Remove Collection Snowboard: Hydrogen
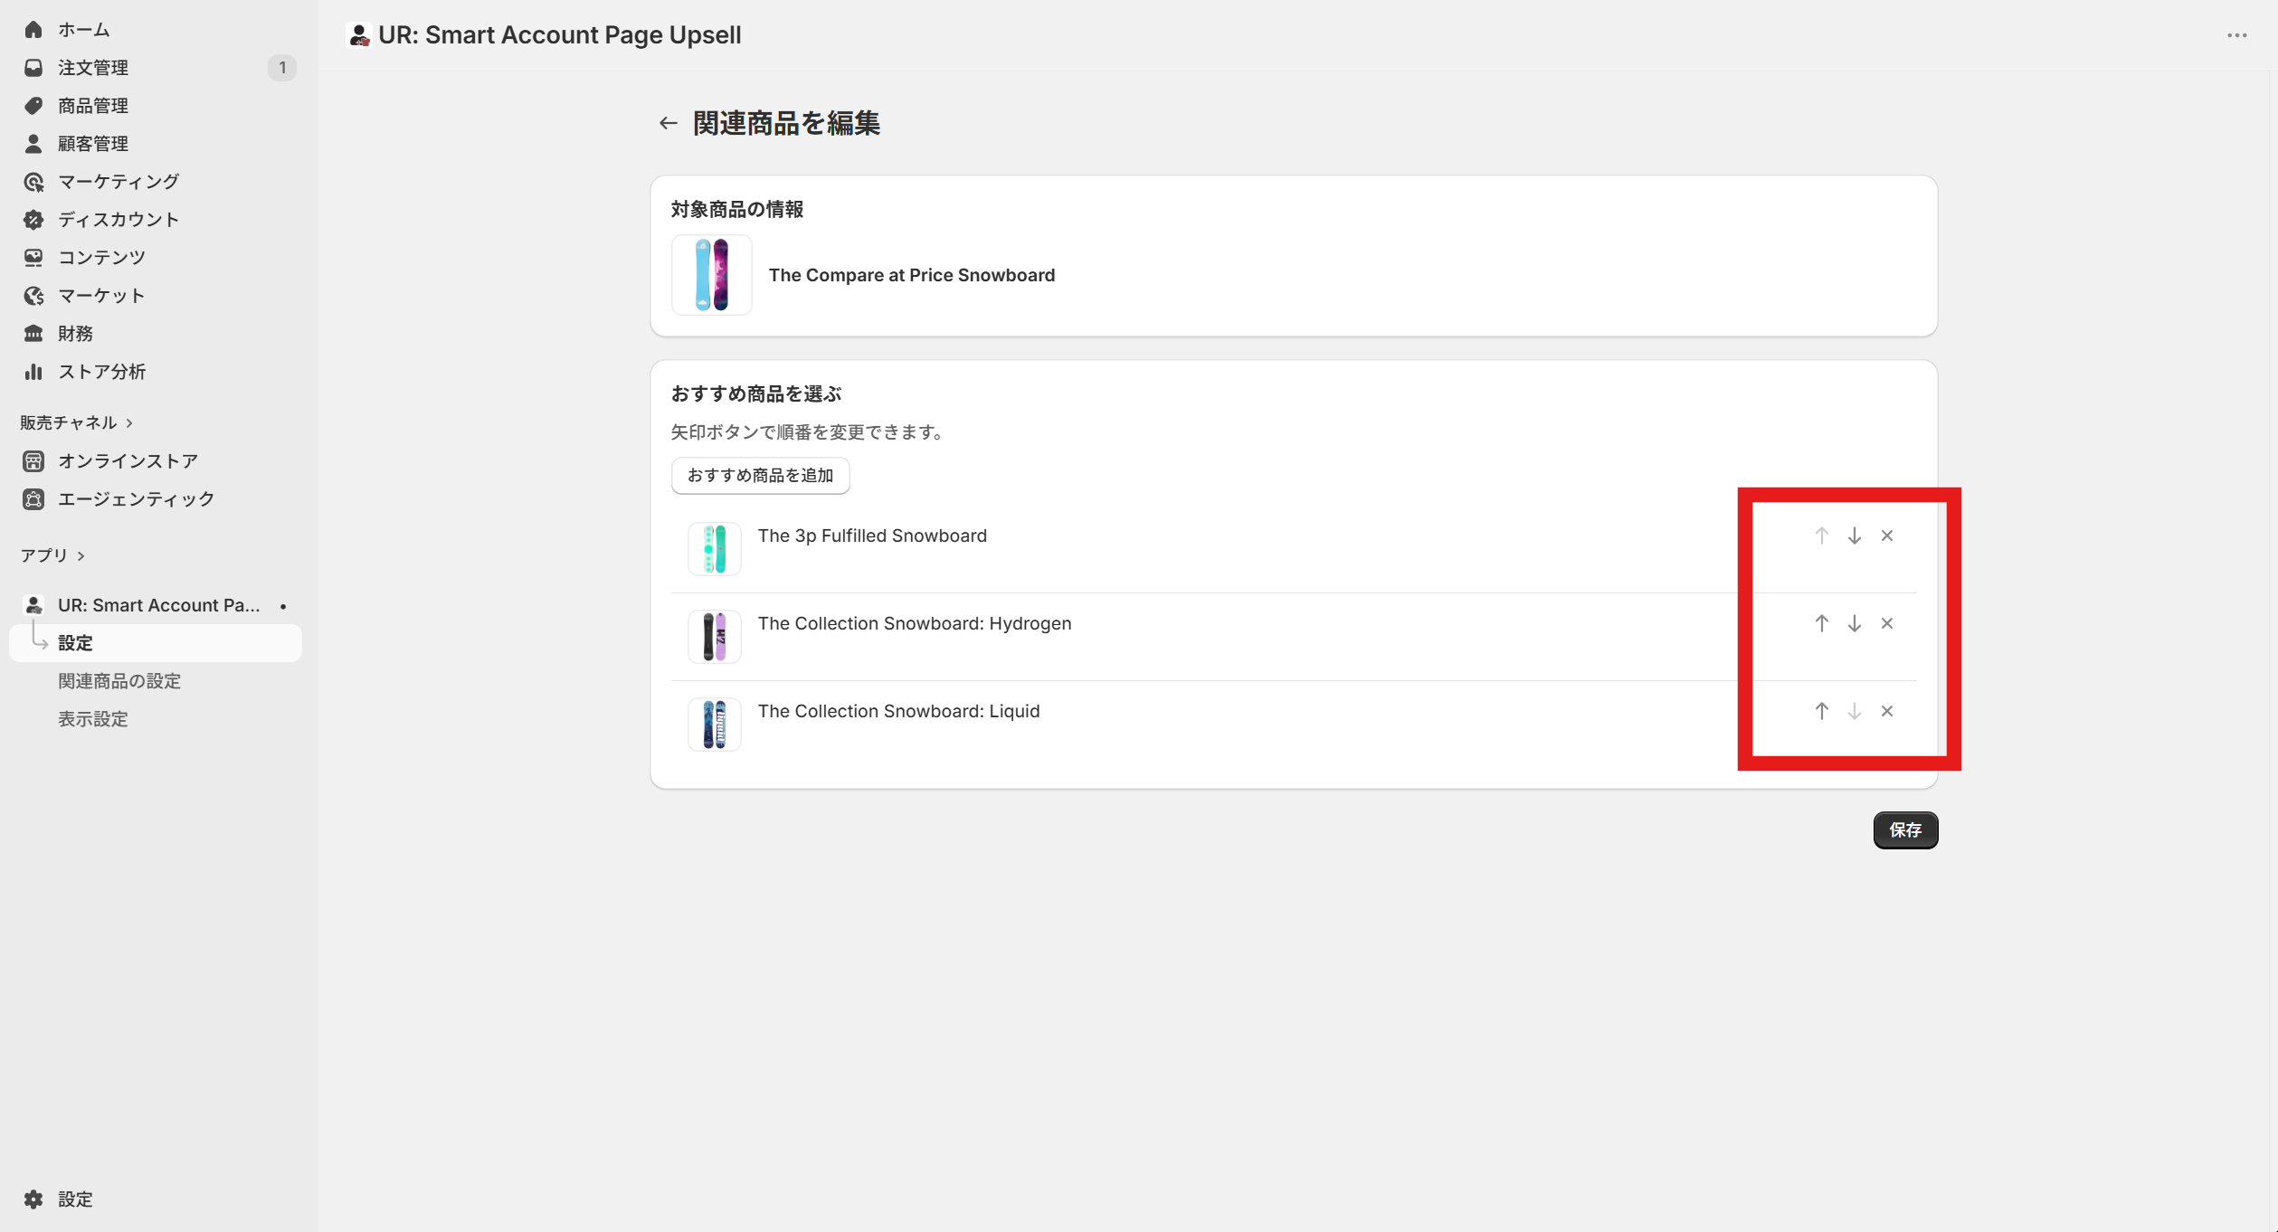 [x=1887, y=623]
